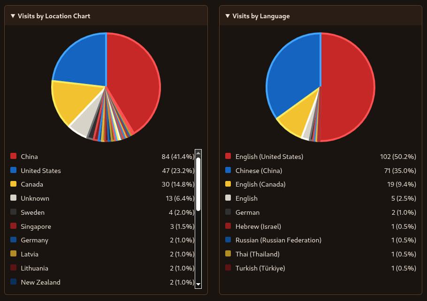Click the China red legend swatch

pyautogui.click(x=13, y=156)
